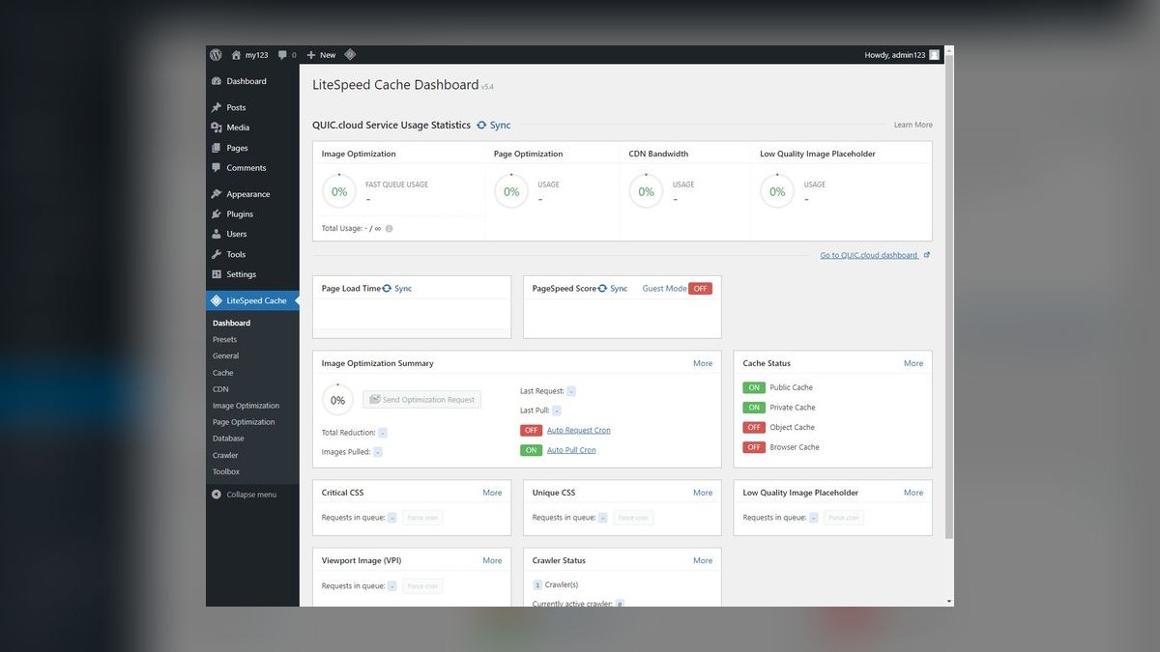Image resolution: width=1160 pixels, height=652 pixels.
Task: Open LiteSpeed Presets submenu
Action: tap(224, 339)
